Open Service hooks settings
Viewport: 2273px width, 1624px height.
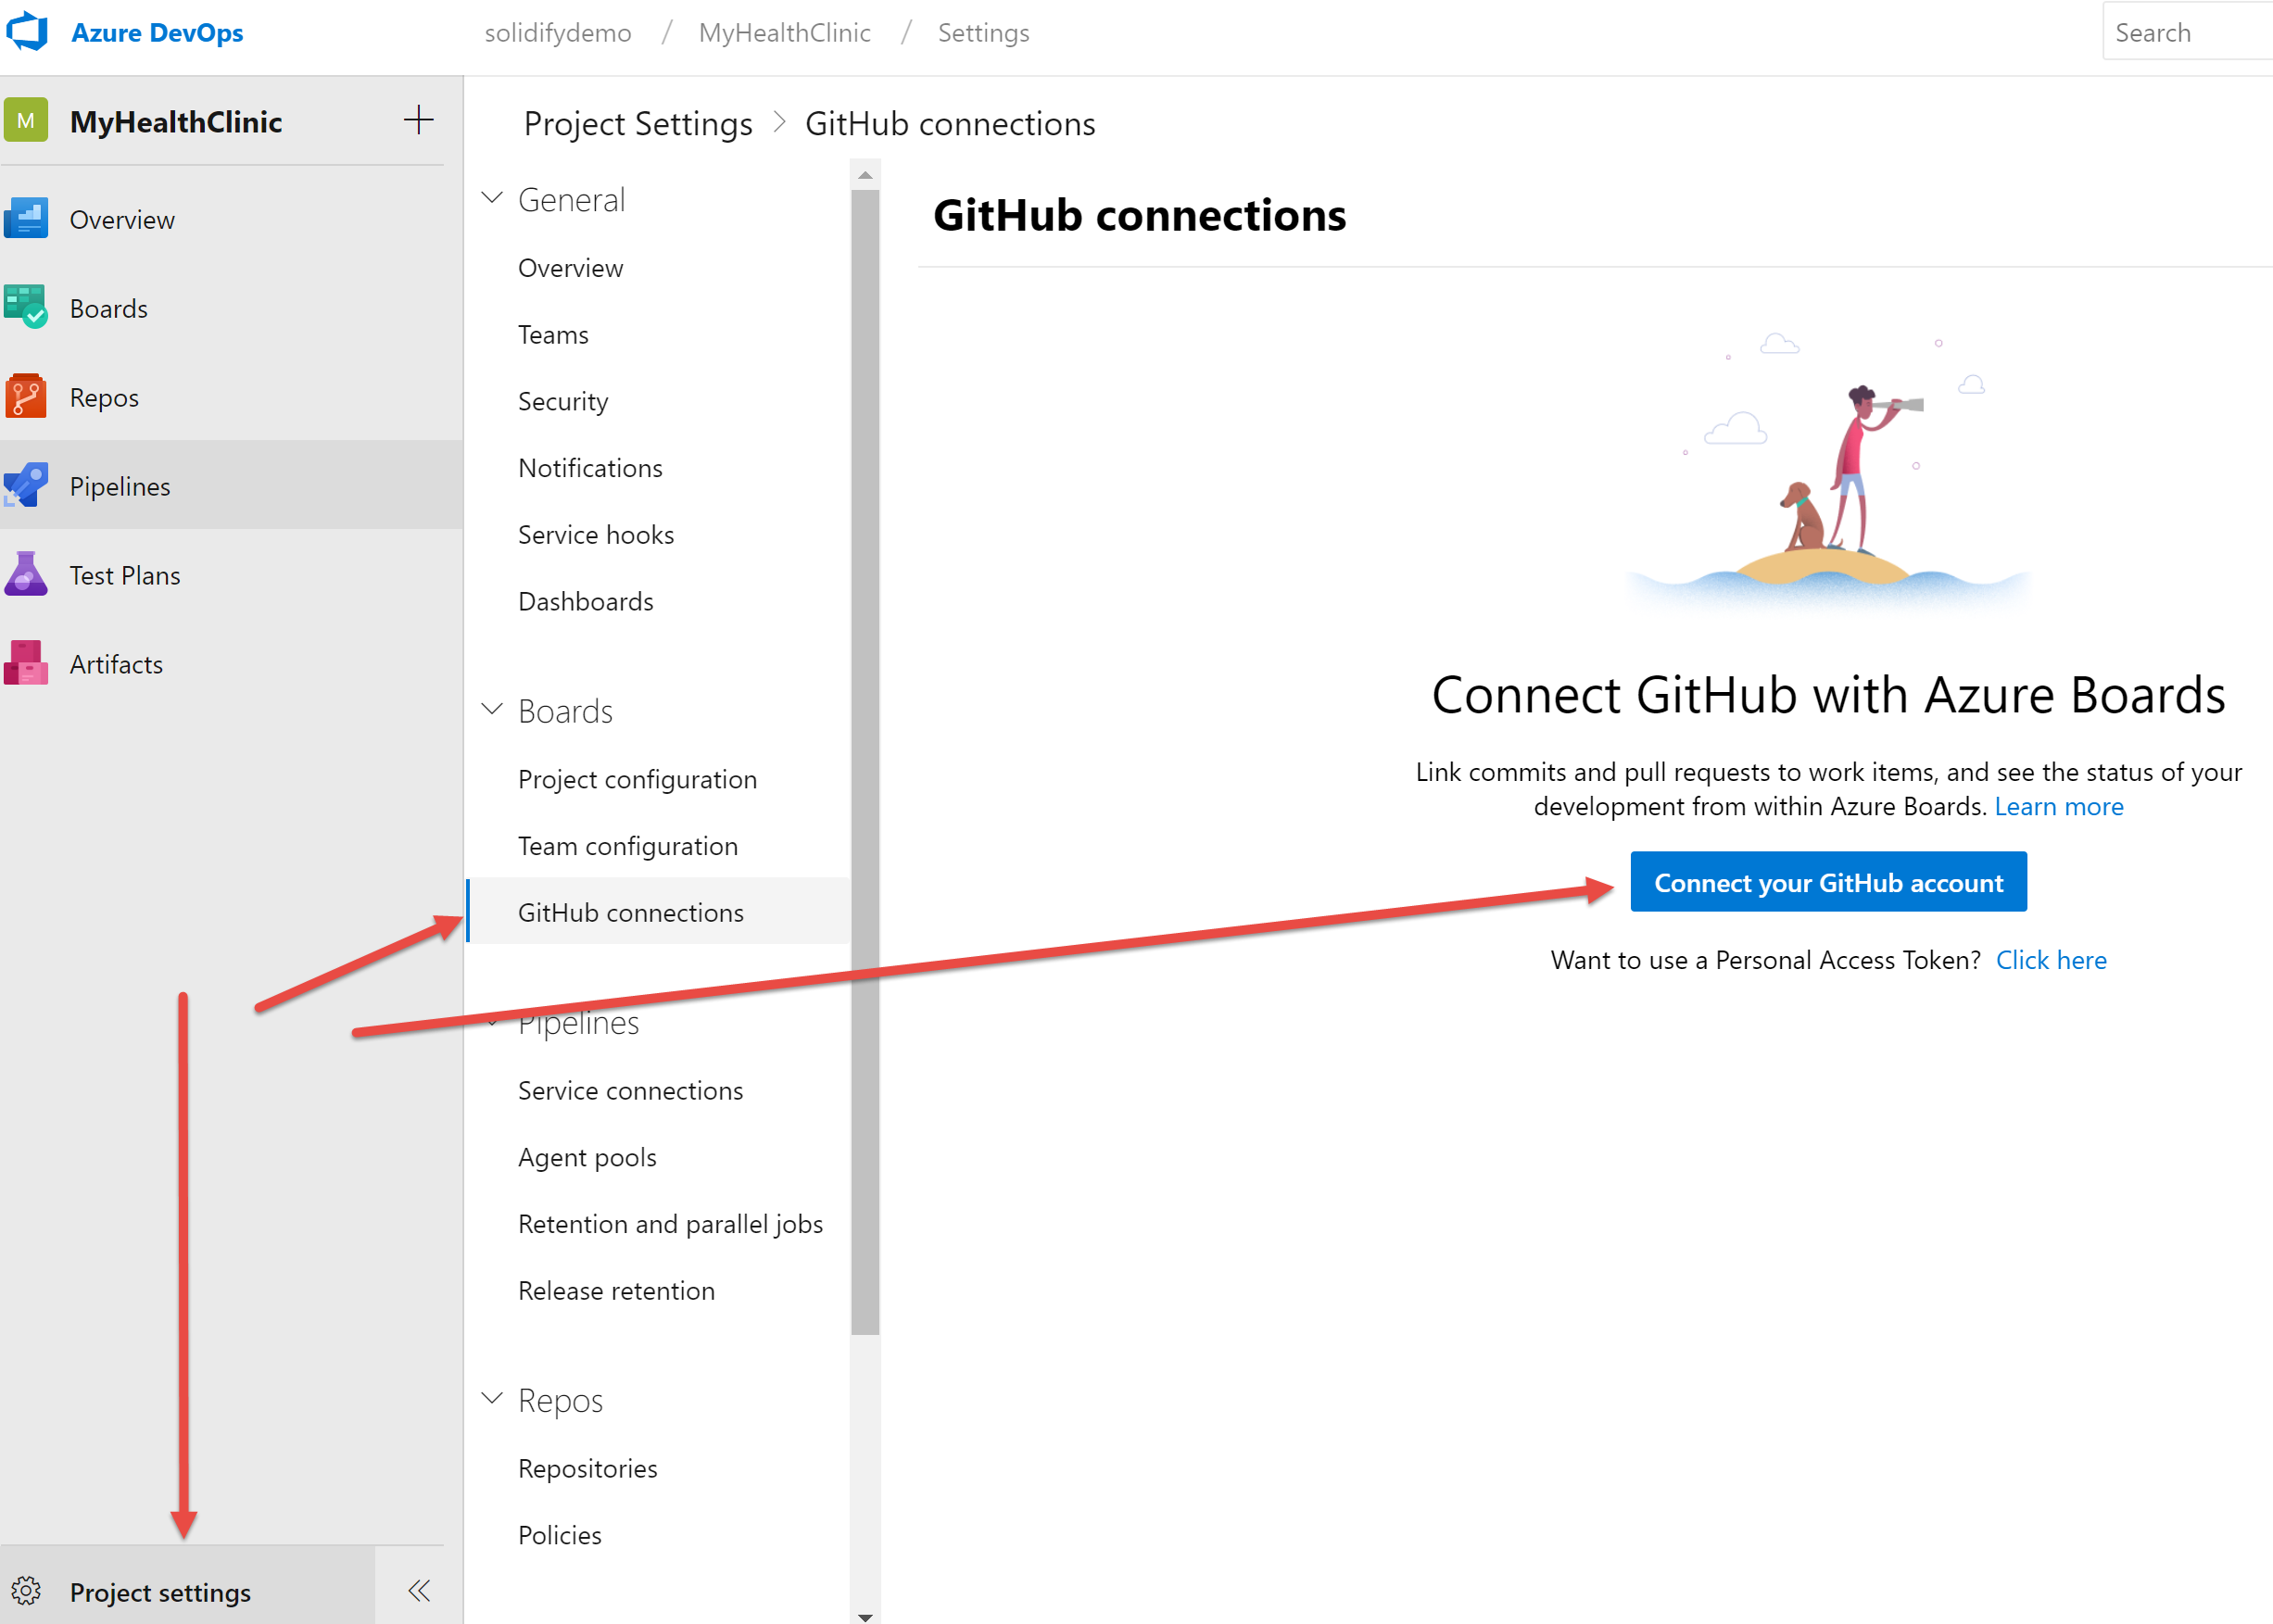[x=596, y=535]
